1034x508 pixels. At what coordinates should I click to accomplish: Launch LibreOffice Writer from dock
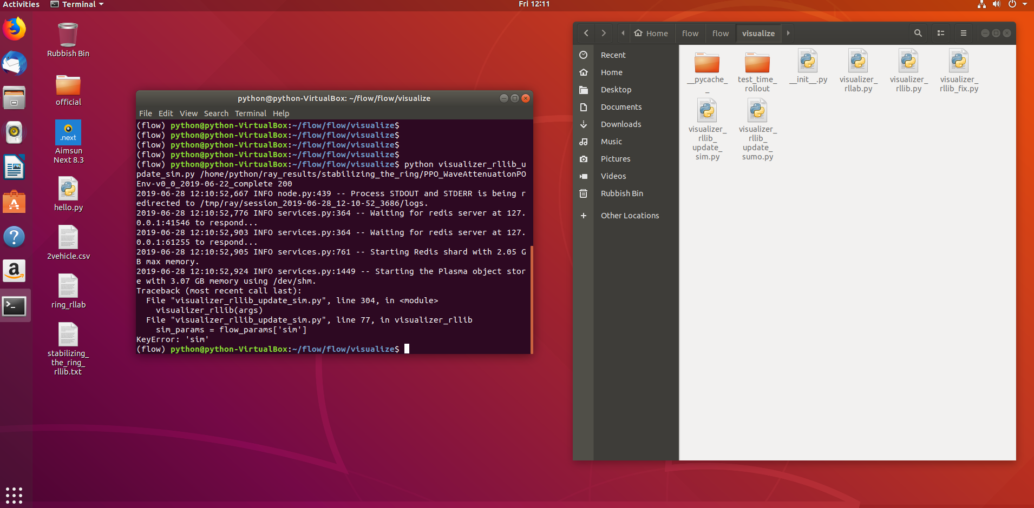[15, 167]
